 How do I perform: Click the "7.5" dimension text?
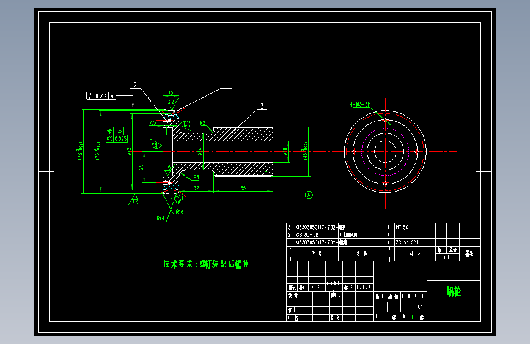[x=153, y=122]
